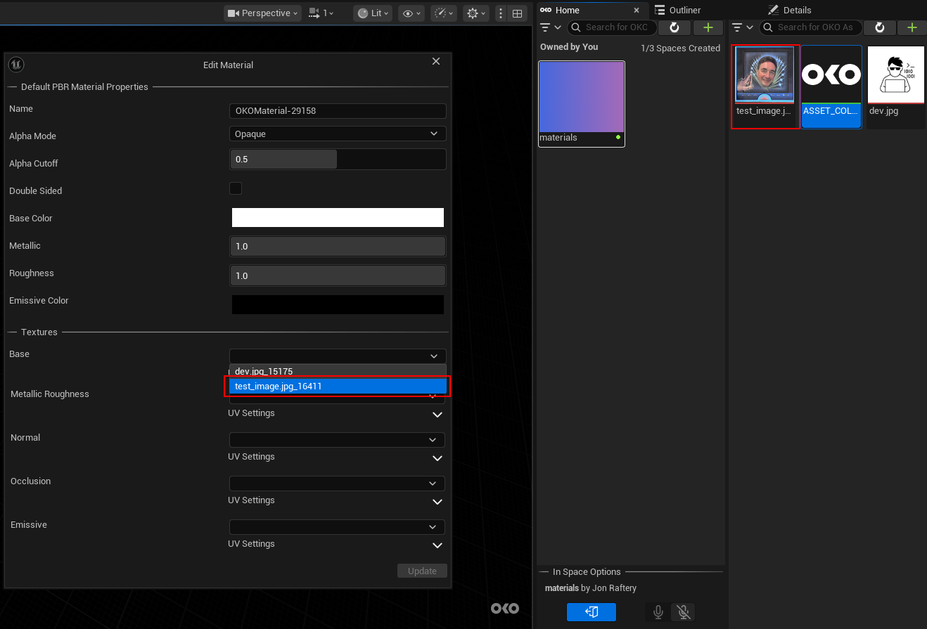Open the Occlusion texture dropdown
Viewport: 927px width, 629px height.
coord(337,483)
